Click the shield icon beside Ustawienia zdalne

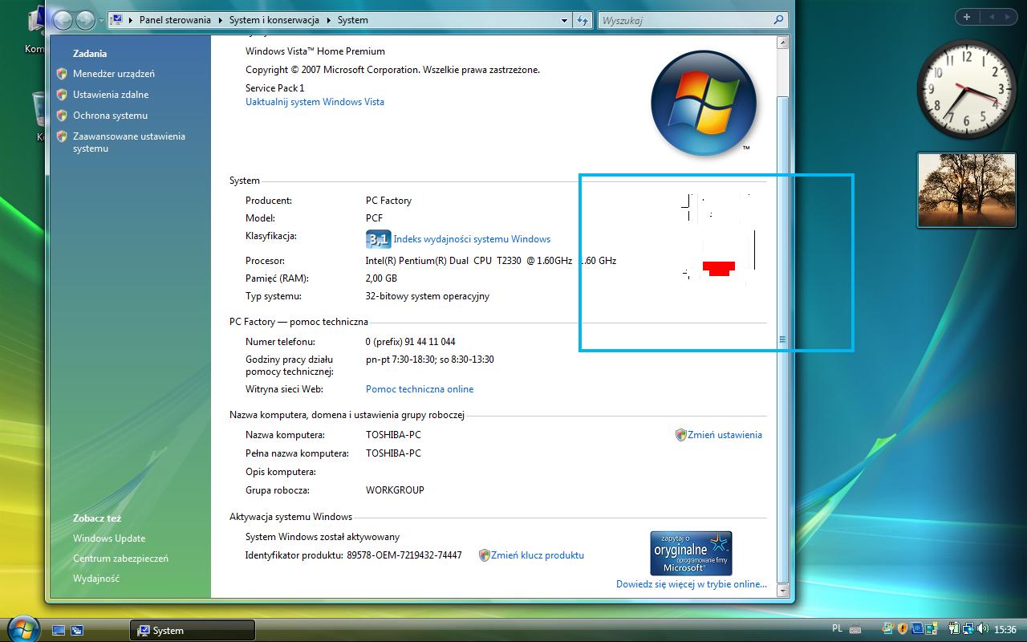click(x=62, y=95)
